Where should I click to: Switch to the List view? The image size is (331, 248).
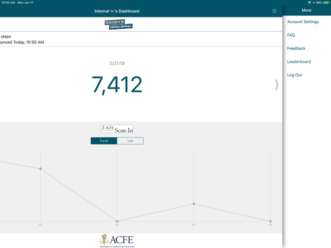click(130, 141)
